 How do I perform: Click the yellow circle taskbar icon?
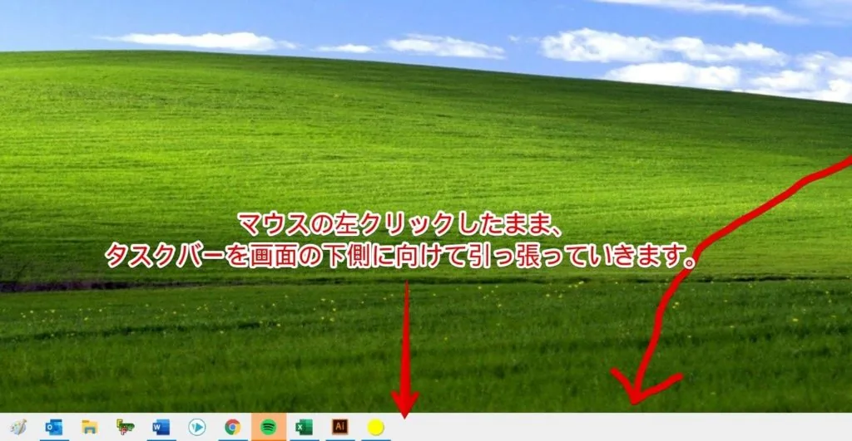(x=375, y=428)
